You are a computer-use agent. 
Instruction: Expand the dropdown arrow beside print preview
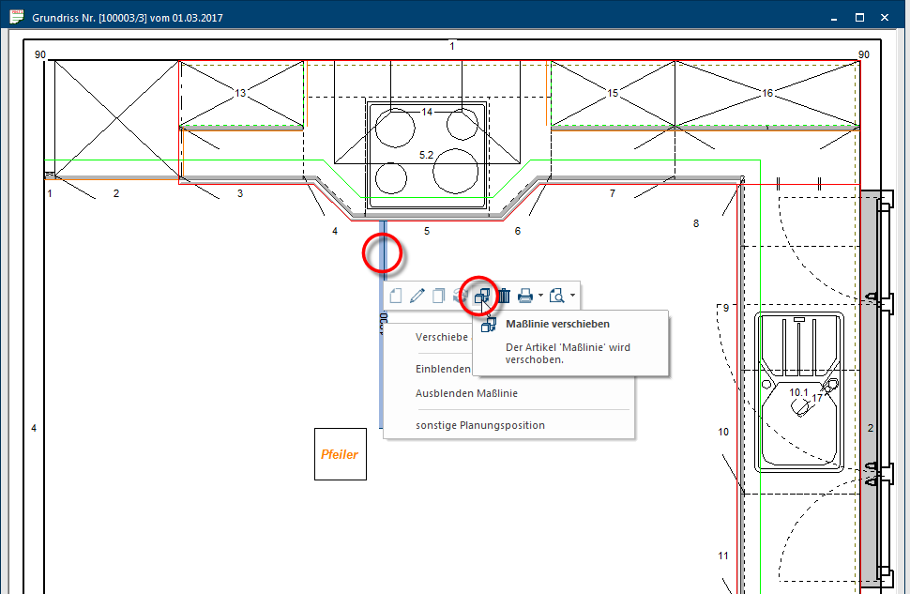click(572, 297)
